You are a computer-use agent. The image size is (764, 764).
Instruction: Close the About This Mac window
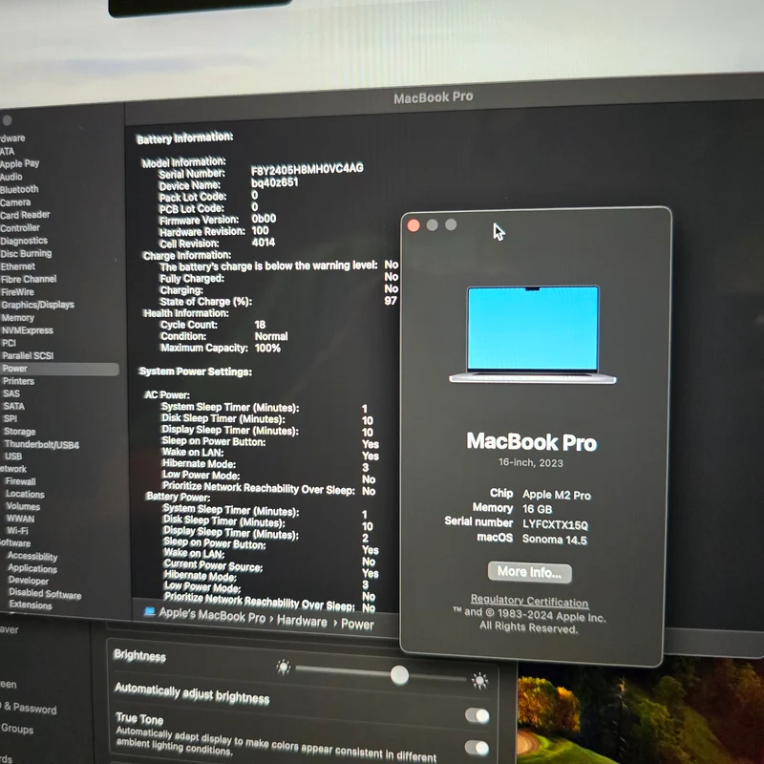[x=414, y=225]
